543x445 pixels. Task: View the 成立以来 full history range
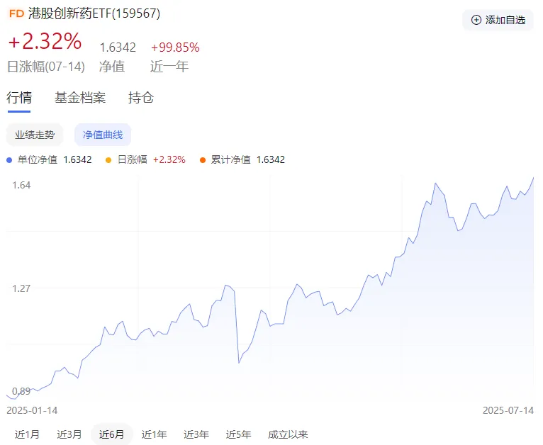(288, 434)
